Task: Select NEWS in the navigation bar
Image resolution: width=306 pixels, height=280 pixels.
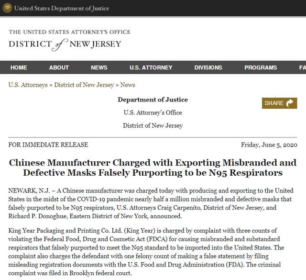Action: point(99,67)
